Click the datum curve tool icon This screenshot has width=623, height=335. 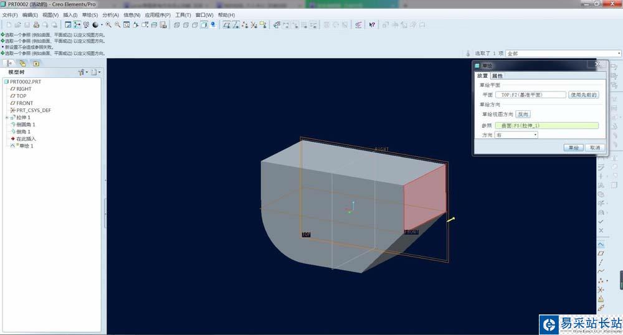click(x=601, y=271)
